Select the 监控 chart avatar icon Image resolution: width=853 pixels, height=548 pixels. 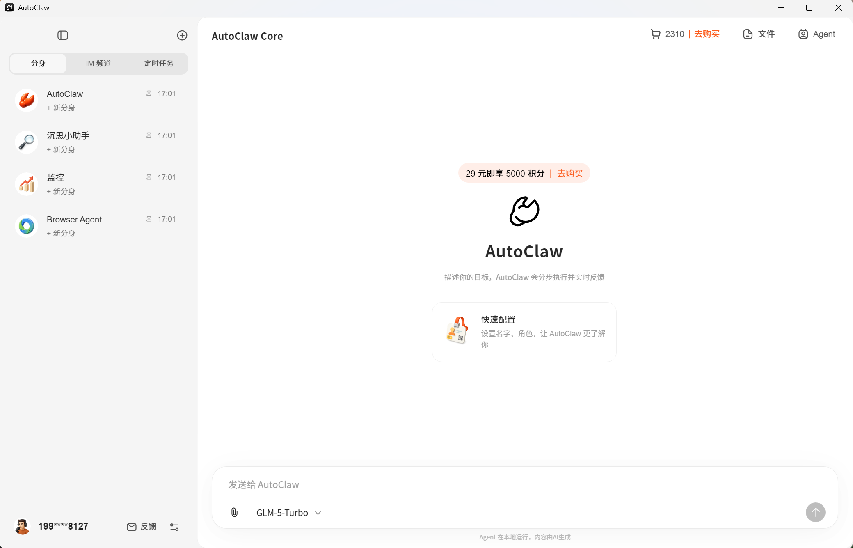tap(27, 184)
